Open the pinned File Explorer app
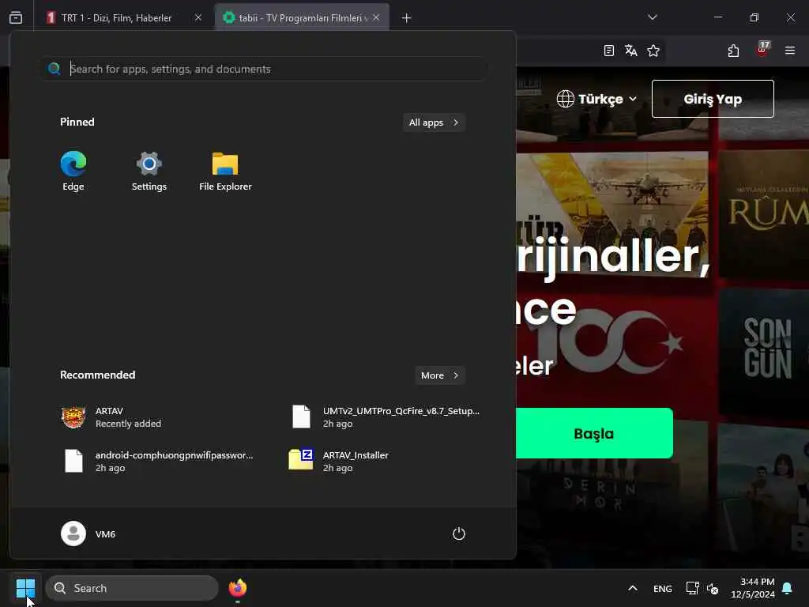The height and width of the screenshot is (607, 809). (225, 172)
